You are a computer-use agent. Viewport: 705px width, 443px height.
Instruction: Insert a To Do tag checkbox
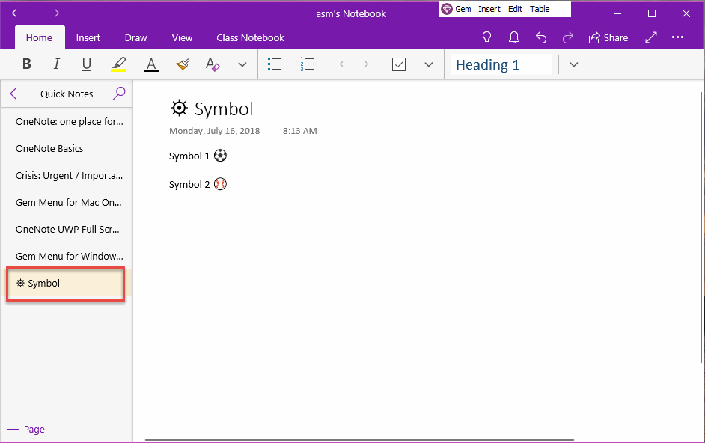coord(399,64)
